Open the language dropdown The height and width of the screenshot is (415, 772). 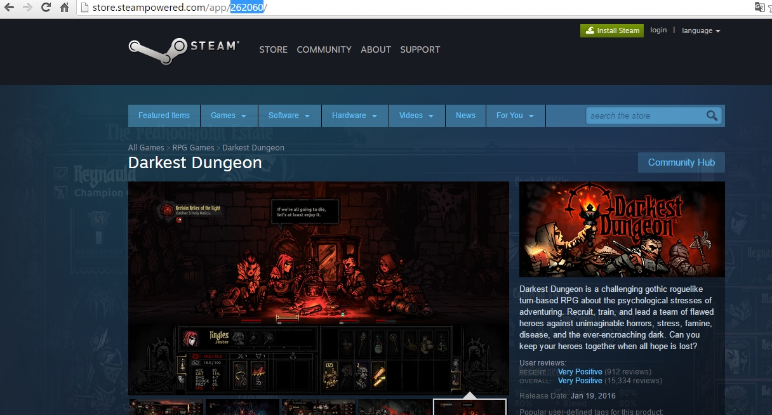pyautogui.click(x=701, y=30)
